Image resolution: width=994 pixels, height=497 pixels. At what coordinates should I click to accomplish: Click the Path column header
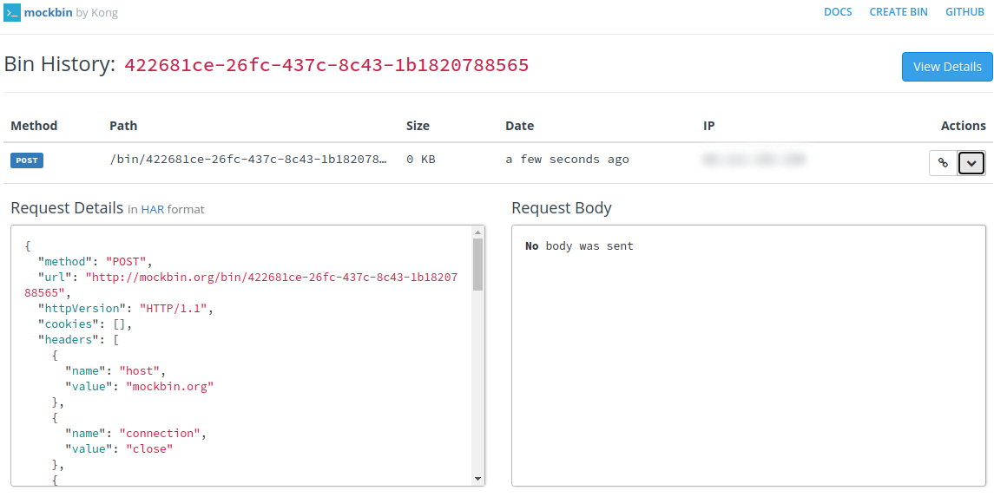coord(123,126)
